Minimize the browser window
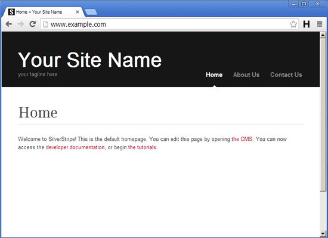The image size is (328, 238). [293, 4]
